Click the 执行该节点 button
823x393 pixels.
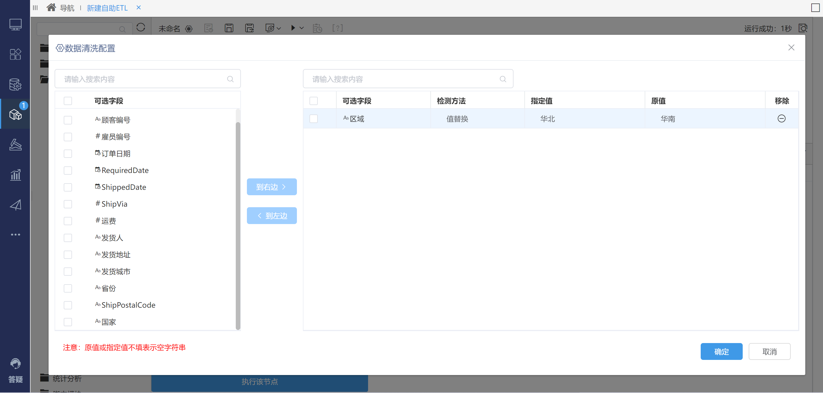(x=259, y=382)
